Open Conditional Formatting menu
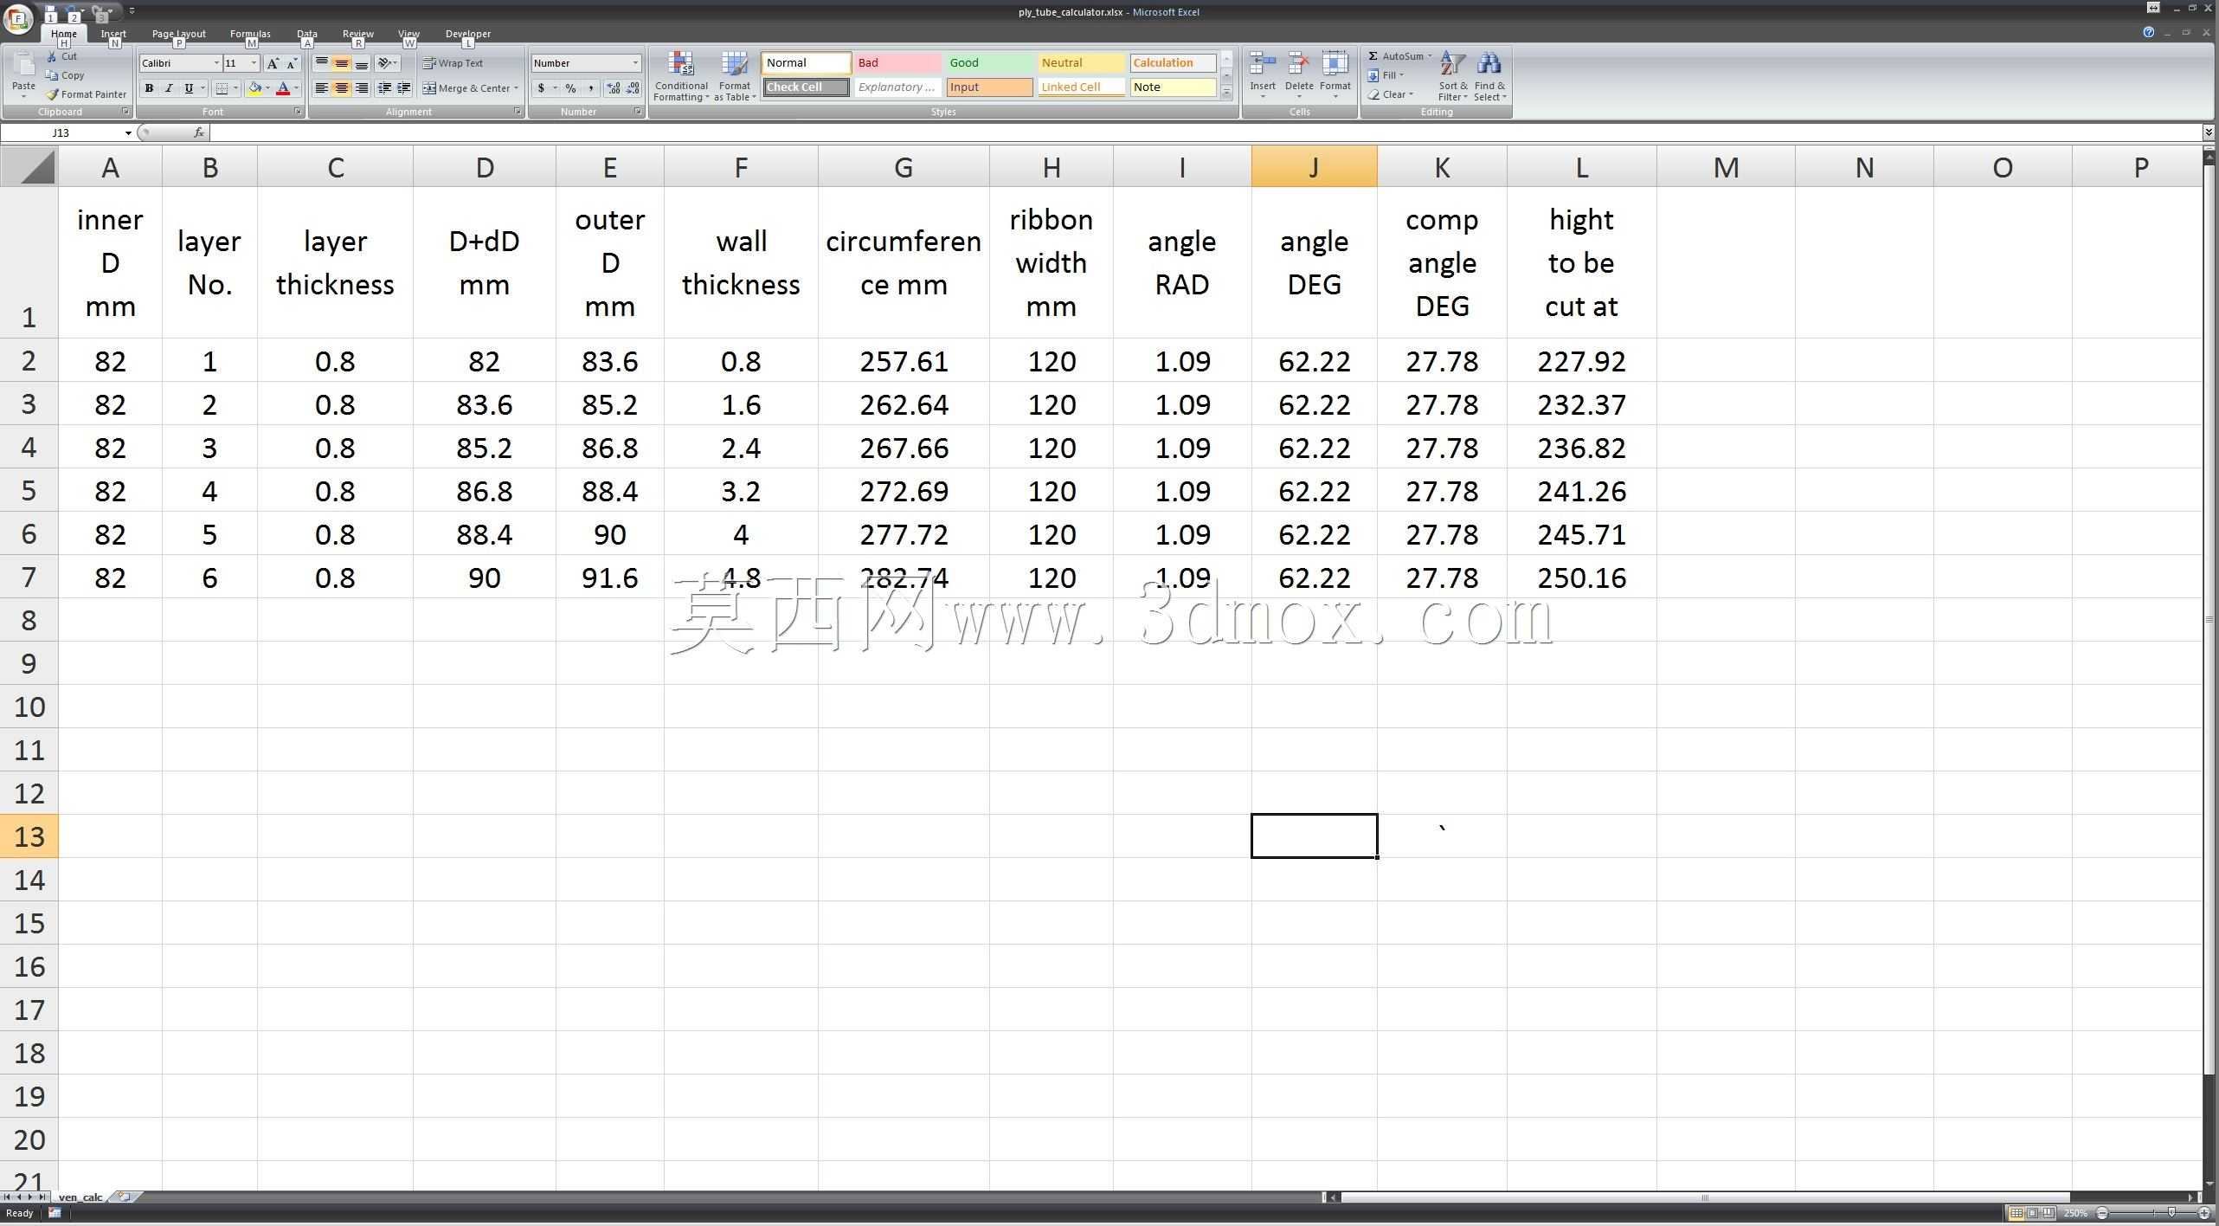Viewport: 2219px width, 1226px height. coord(681,76)
